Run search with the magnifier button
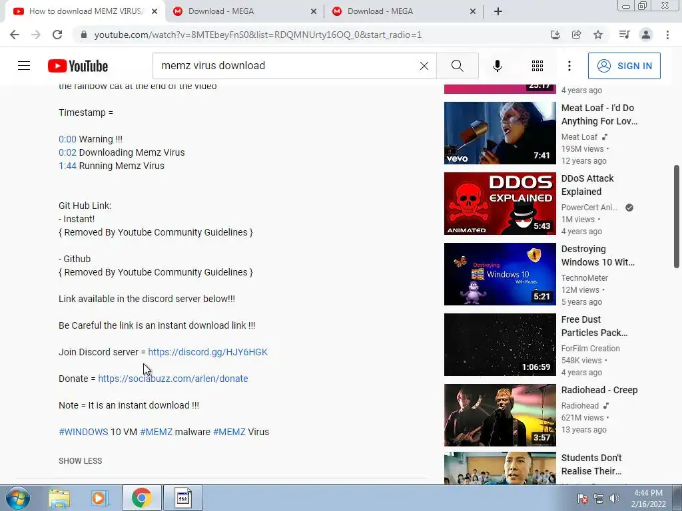Image resolution: width=682 pixels, height=511 pixels. (457, 66)
